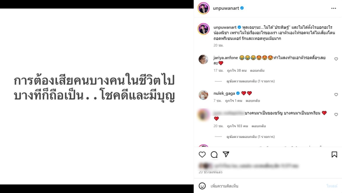Expand replies under the blurred user's comment

click(x=251, y=137)
